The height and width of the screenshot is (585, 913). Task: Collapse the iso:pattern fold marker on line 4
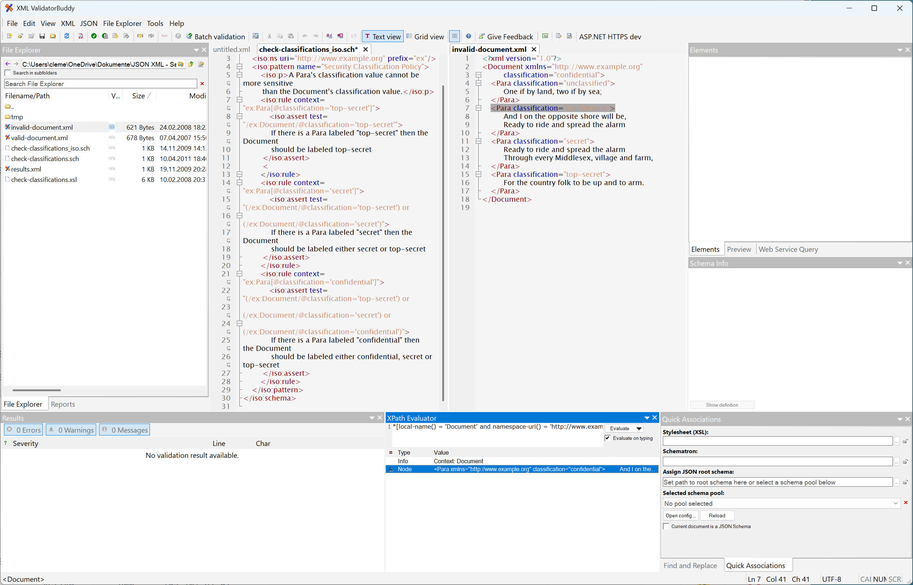click(x=239, y=67)
